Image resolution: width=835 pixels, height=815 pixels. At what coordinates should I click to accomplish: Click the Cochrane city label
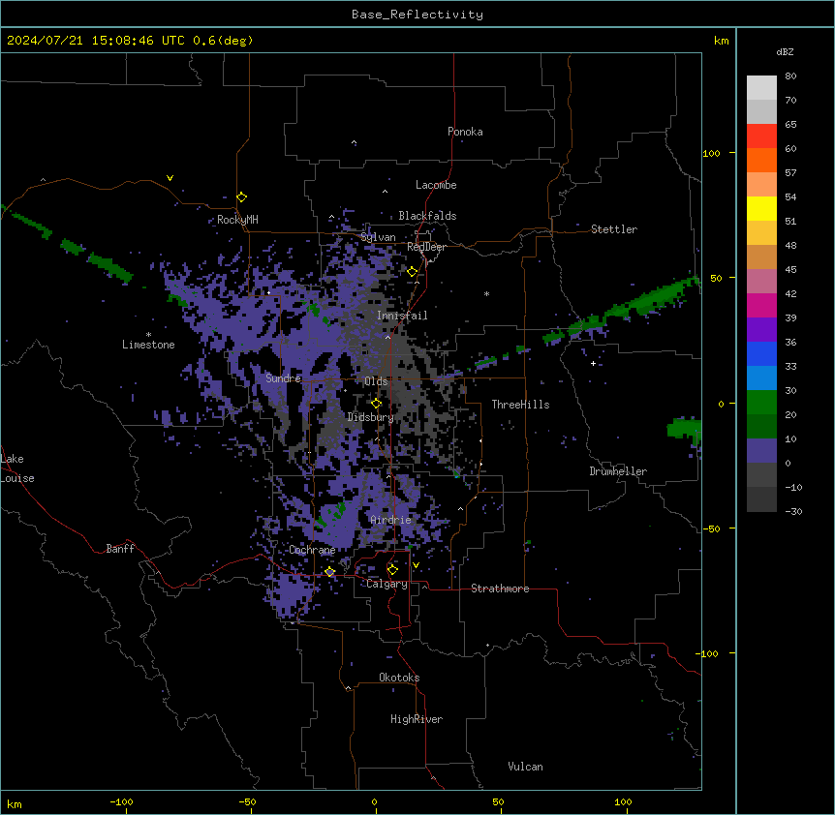(312, 550)
